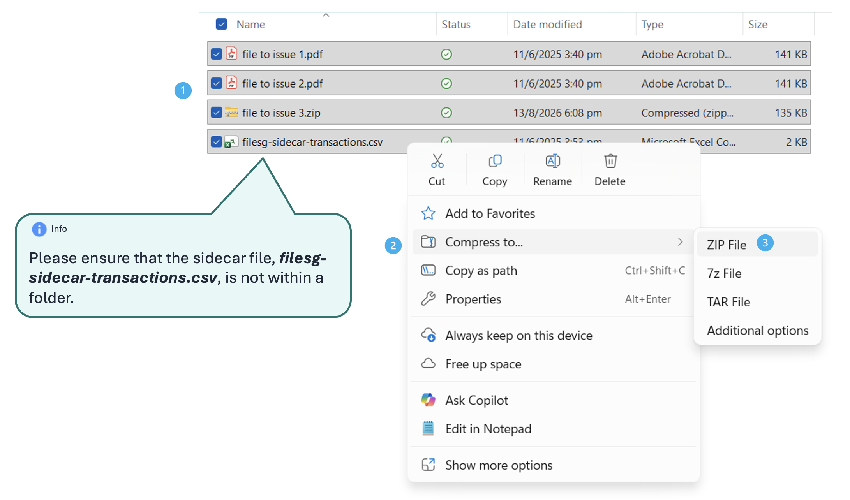This screenshot has height=500, width=850.
Task: Click the Free up space cloud icon
Action: [428, 363]
